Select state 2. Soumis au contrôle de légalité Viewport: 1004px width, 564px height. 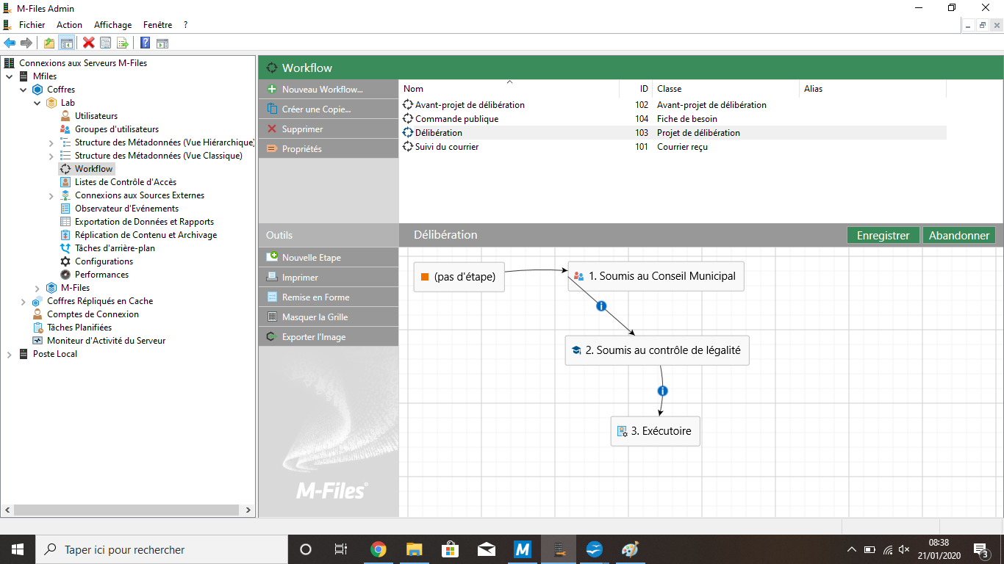click(657, 350)
